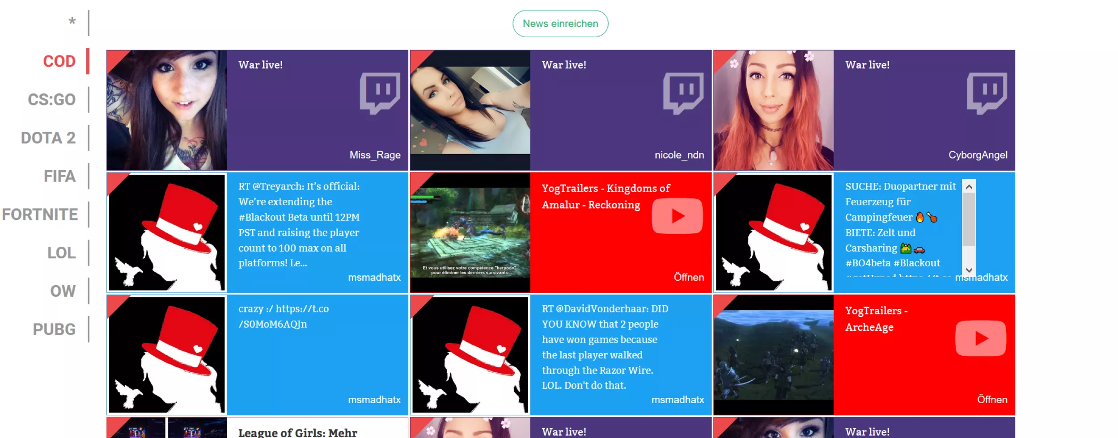Choose the FORTNITE category
Viewport: 1118px width, 438px height.
[40, 215]
